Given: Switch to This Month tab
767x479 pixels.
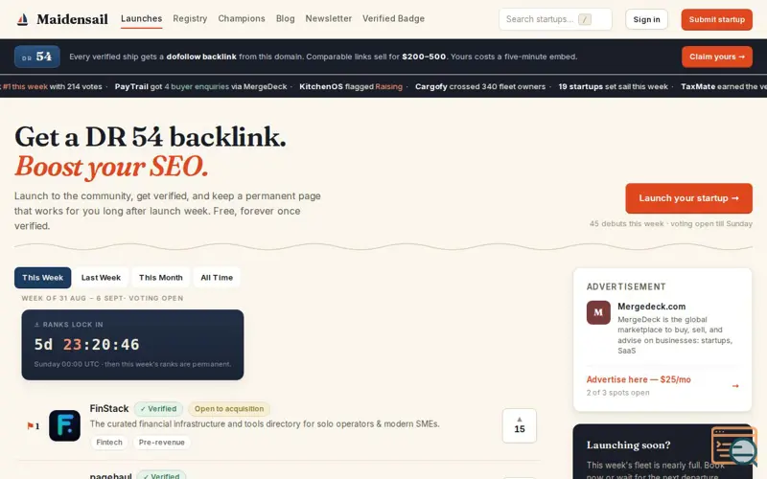Looking at the screenshot, I should (160, 277).
